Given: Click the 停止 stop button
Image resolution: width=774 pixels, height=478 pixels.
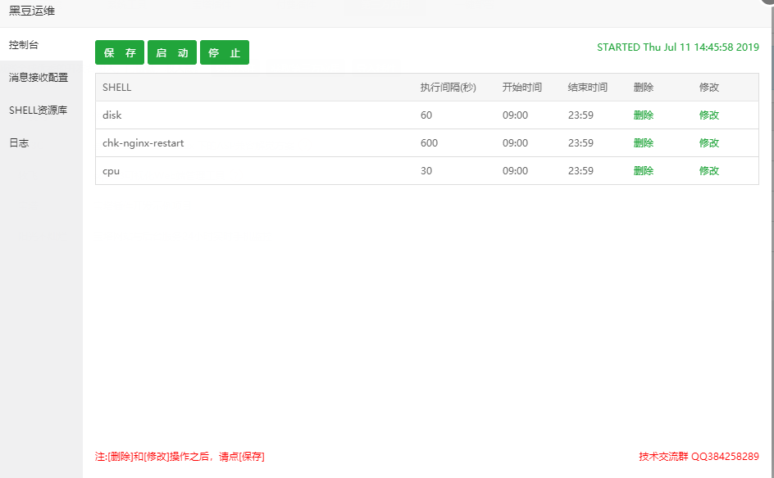Looking at the screenshot, I should [x=225, y=52].
